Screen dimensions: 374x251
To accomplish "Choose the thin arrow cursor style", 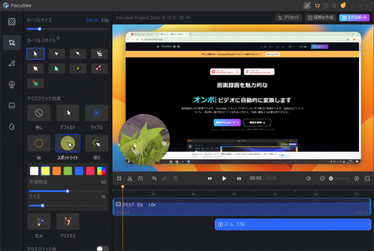I will (78, 54).
